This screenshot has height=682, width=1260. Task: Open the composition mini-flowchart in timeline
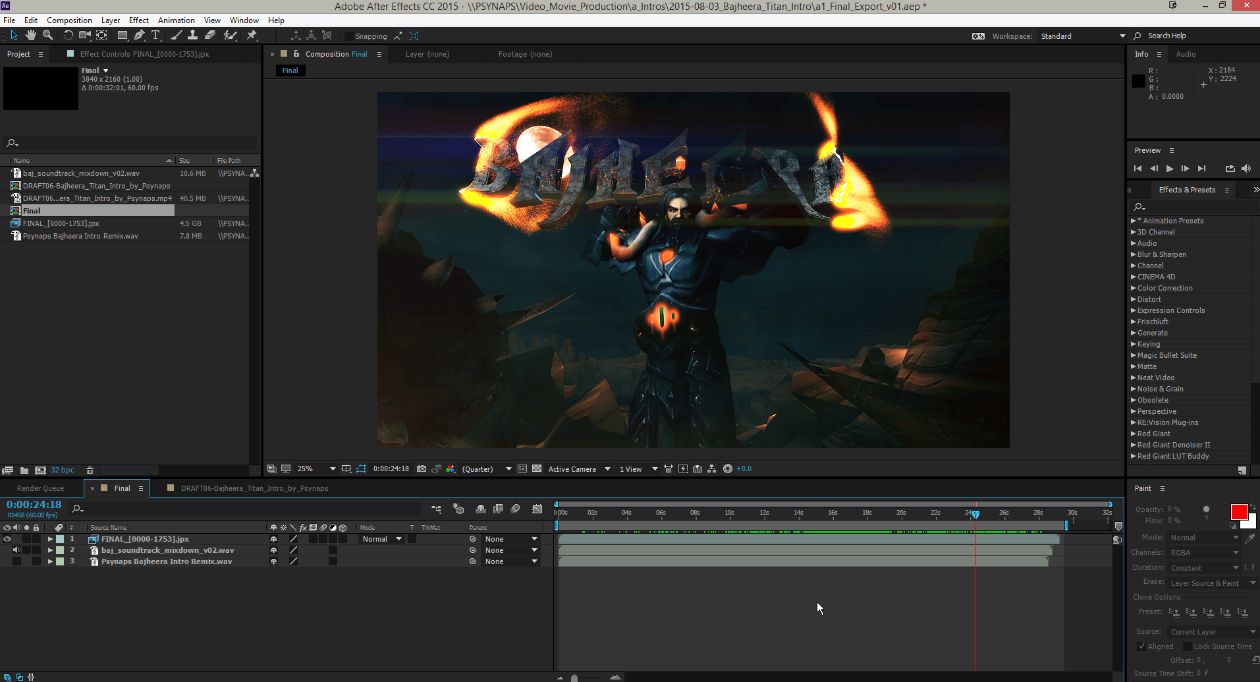[436, 509]
